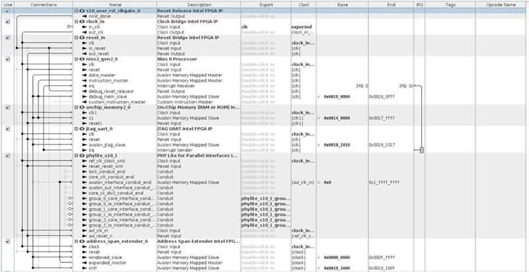Click the arrow icon beside avalon_jtag_slave
The width and height of the screenshot is (529, 272).
point(85,145)
